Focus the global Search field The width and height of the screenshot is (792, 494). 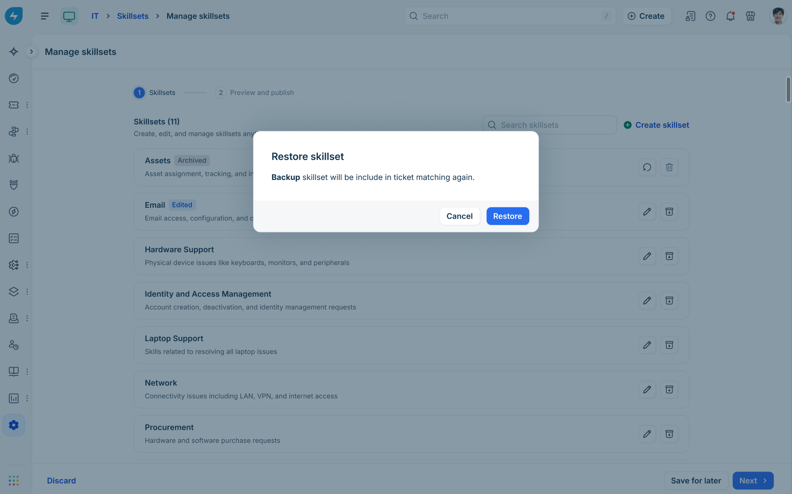(510, 16)
